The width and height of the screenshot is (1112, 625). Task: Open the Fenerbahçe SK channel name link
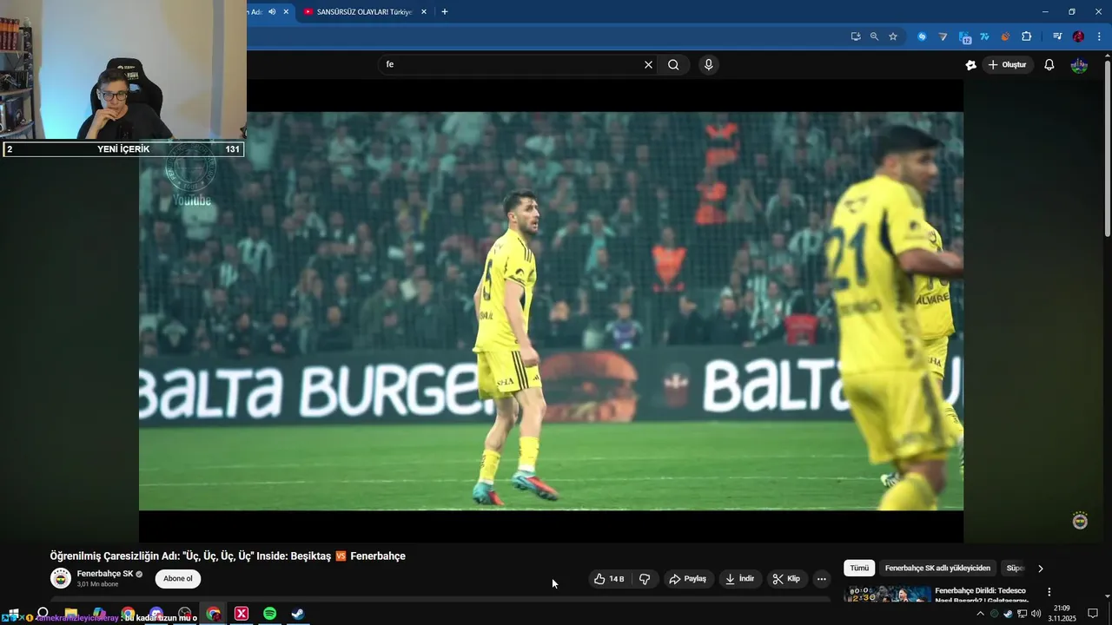pos(105,574)
